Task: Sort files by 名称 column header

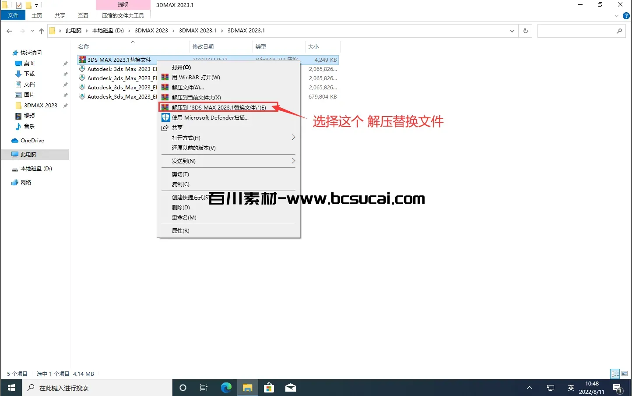Action: tap(84, 47)
